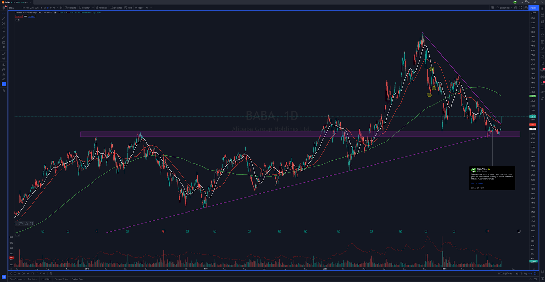Open the Indicators favorites dropdown arrow

93,8
